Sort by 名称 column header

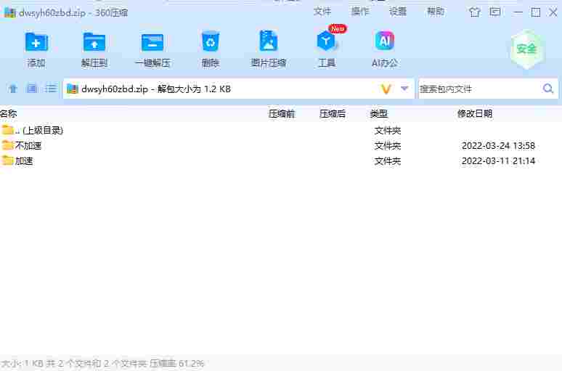pyautogui.click(x=9, y=114)
